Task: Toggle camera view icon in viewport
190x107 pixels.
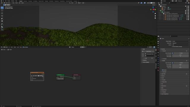Action: point(155,18)
